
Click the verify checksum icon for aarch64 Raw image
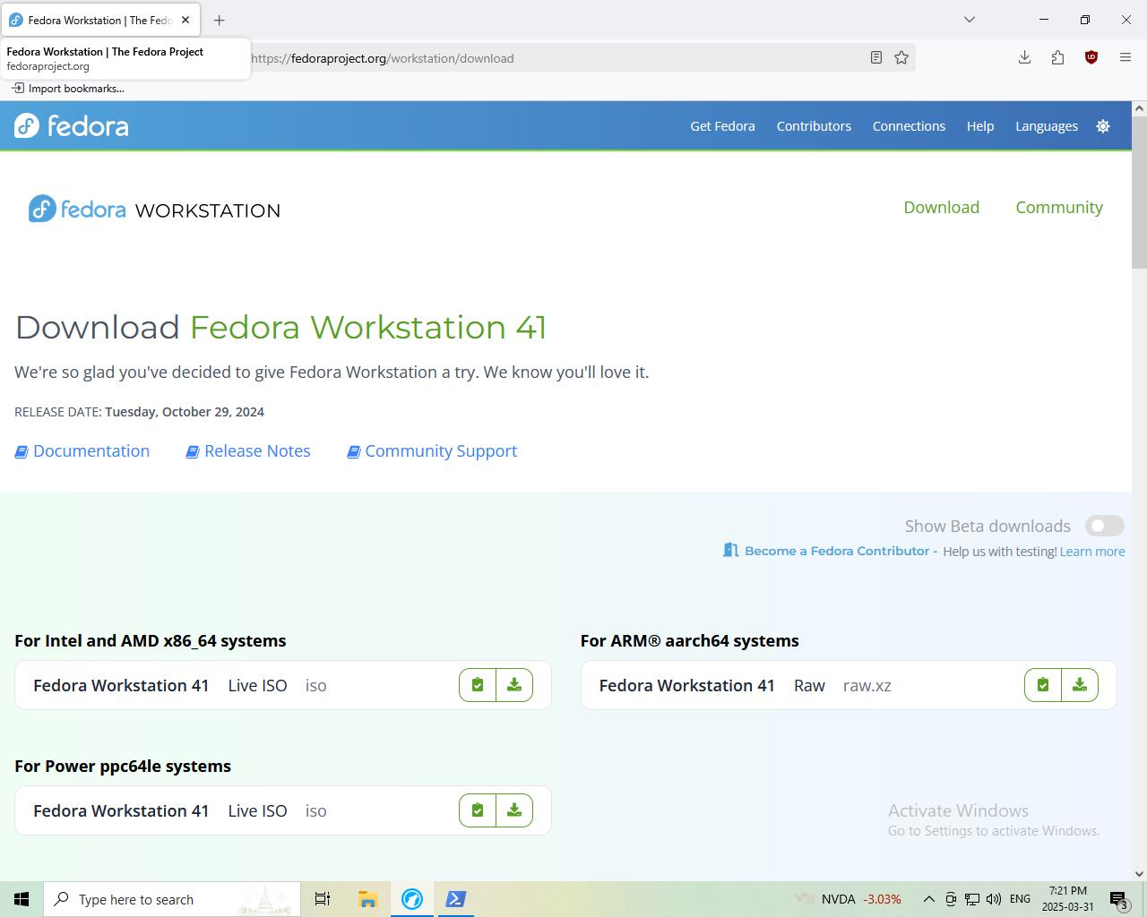(1043, 685)
